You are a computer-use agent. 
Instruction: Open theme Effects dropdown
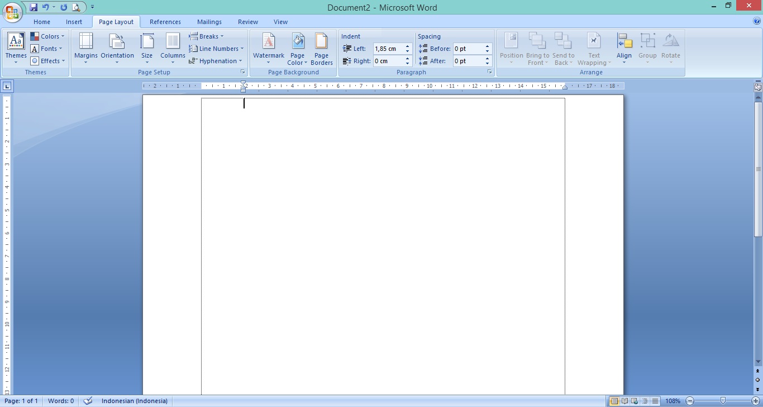coord(48,61)
